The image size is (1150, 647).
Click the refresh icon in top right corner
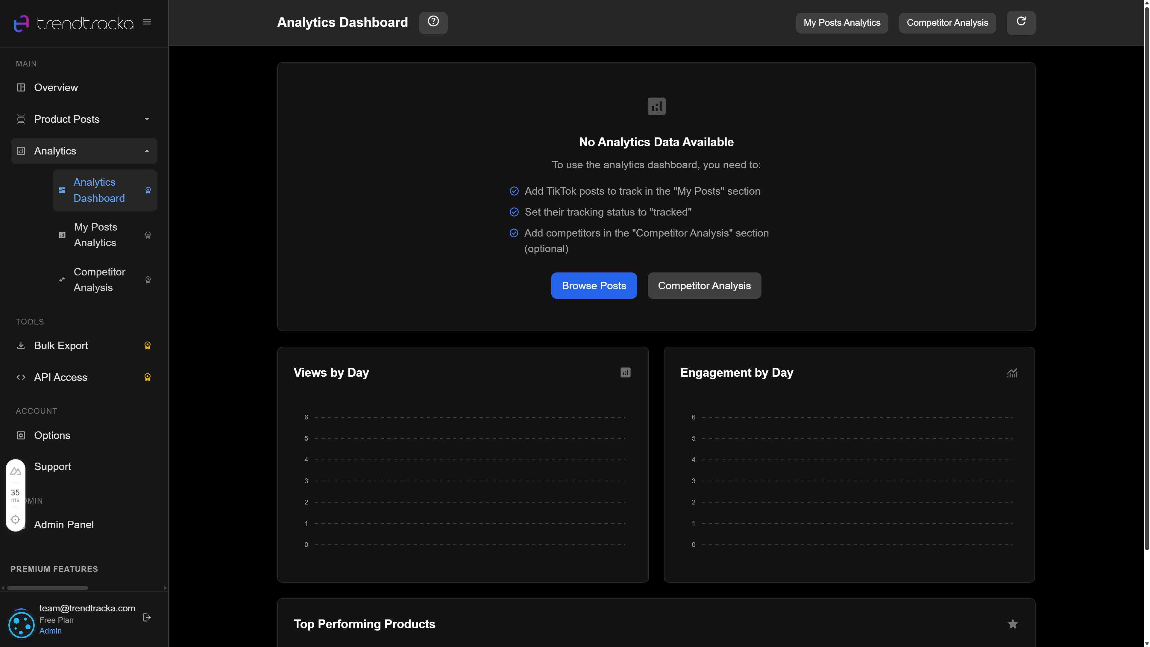click(x=1021, y=22)
